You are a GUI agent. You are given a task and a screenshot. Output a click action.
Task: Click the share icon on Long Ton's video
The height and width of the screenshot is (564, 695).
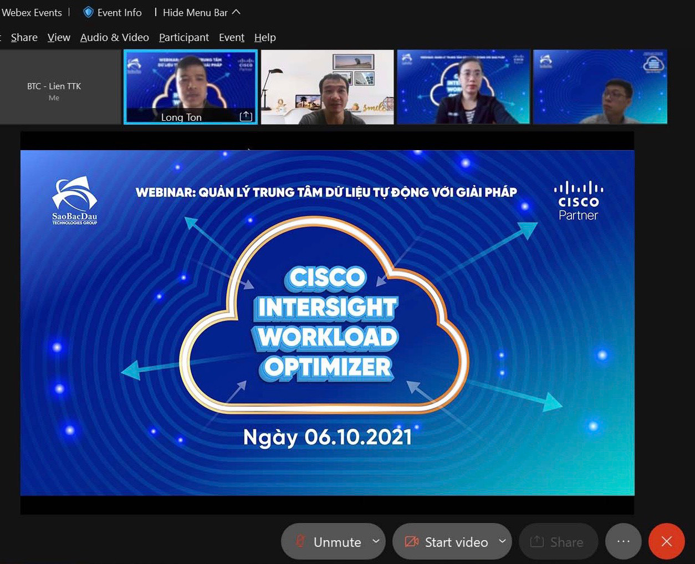tap(246, 116)
